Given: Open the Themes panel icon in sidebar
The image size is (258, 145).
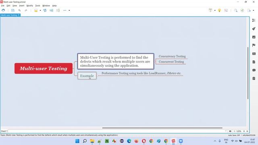Looking at the screenshot, I should coord(254,54).
